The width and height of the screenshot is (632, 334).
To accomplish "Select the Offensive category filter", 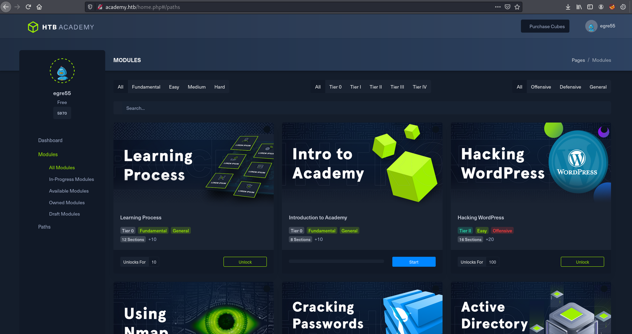I will pos(541,87).
